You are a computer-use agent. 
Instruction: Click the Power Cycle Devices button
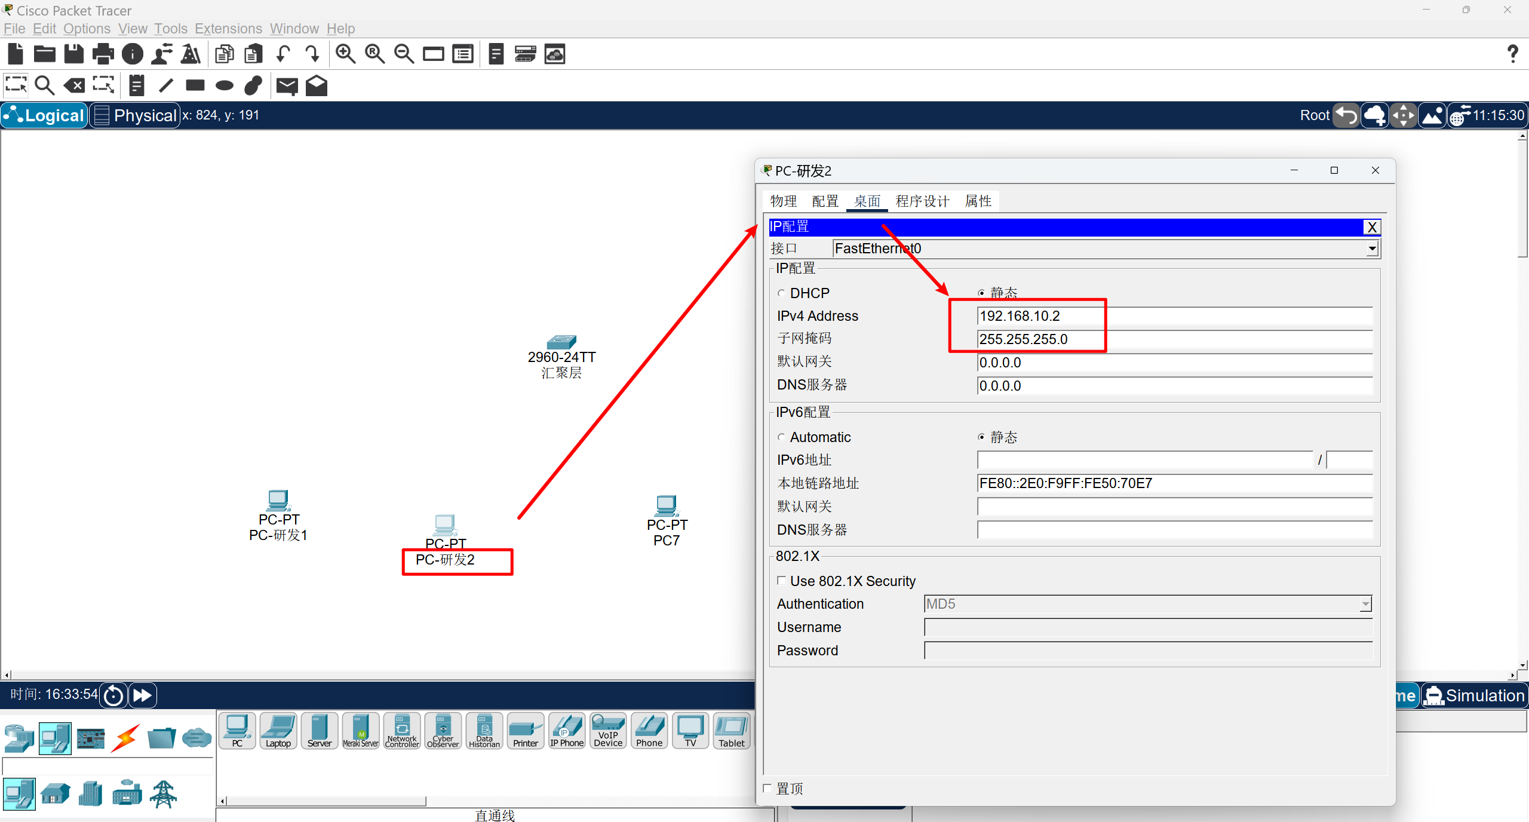[113, 695]
